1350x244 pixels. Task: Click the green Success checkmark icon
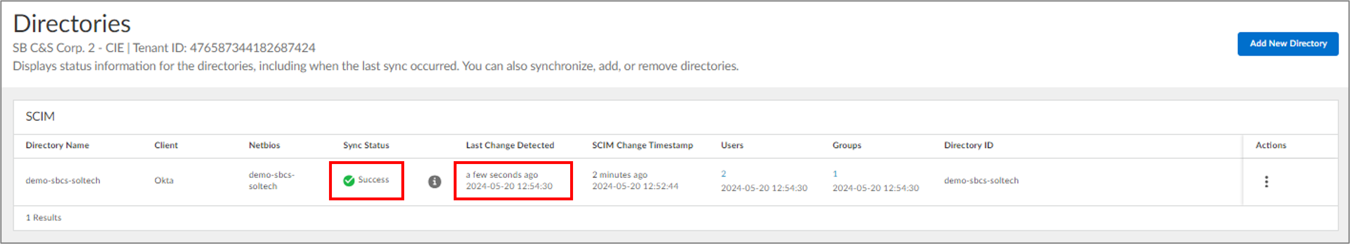tap(349, 181)
